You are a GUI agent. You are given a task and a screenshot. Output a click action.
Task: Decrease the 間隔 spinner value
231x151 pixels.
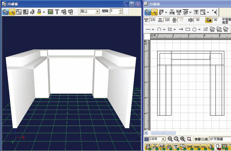tap(121, 13)
